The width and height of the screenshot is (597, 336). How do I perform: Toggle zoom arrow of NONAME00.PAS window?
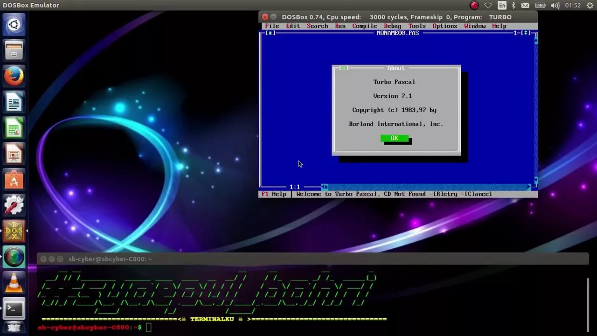526,33
